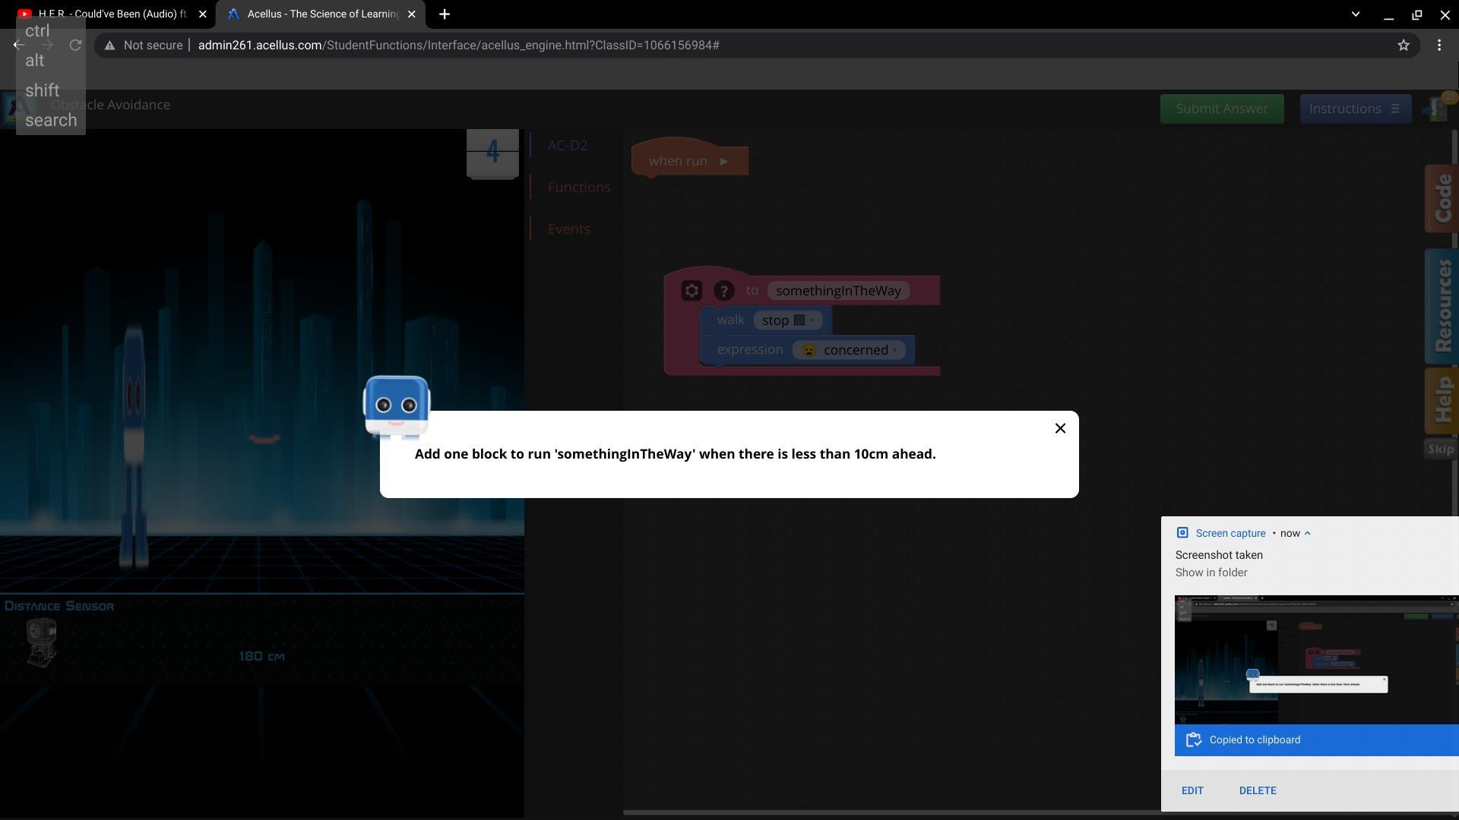Collapse the Screen capture notification chevron
1459x820 pixels.
point(1307,533)
